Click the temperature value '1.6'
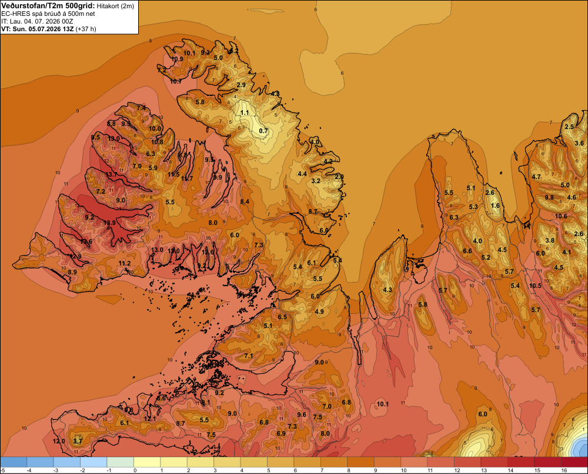Screen dimensions: 588x474 coord(495,206)
